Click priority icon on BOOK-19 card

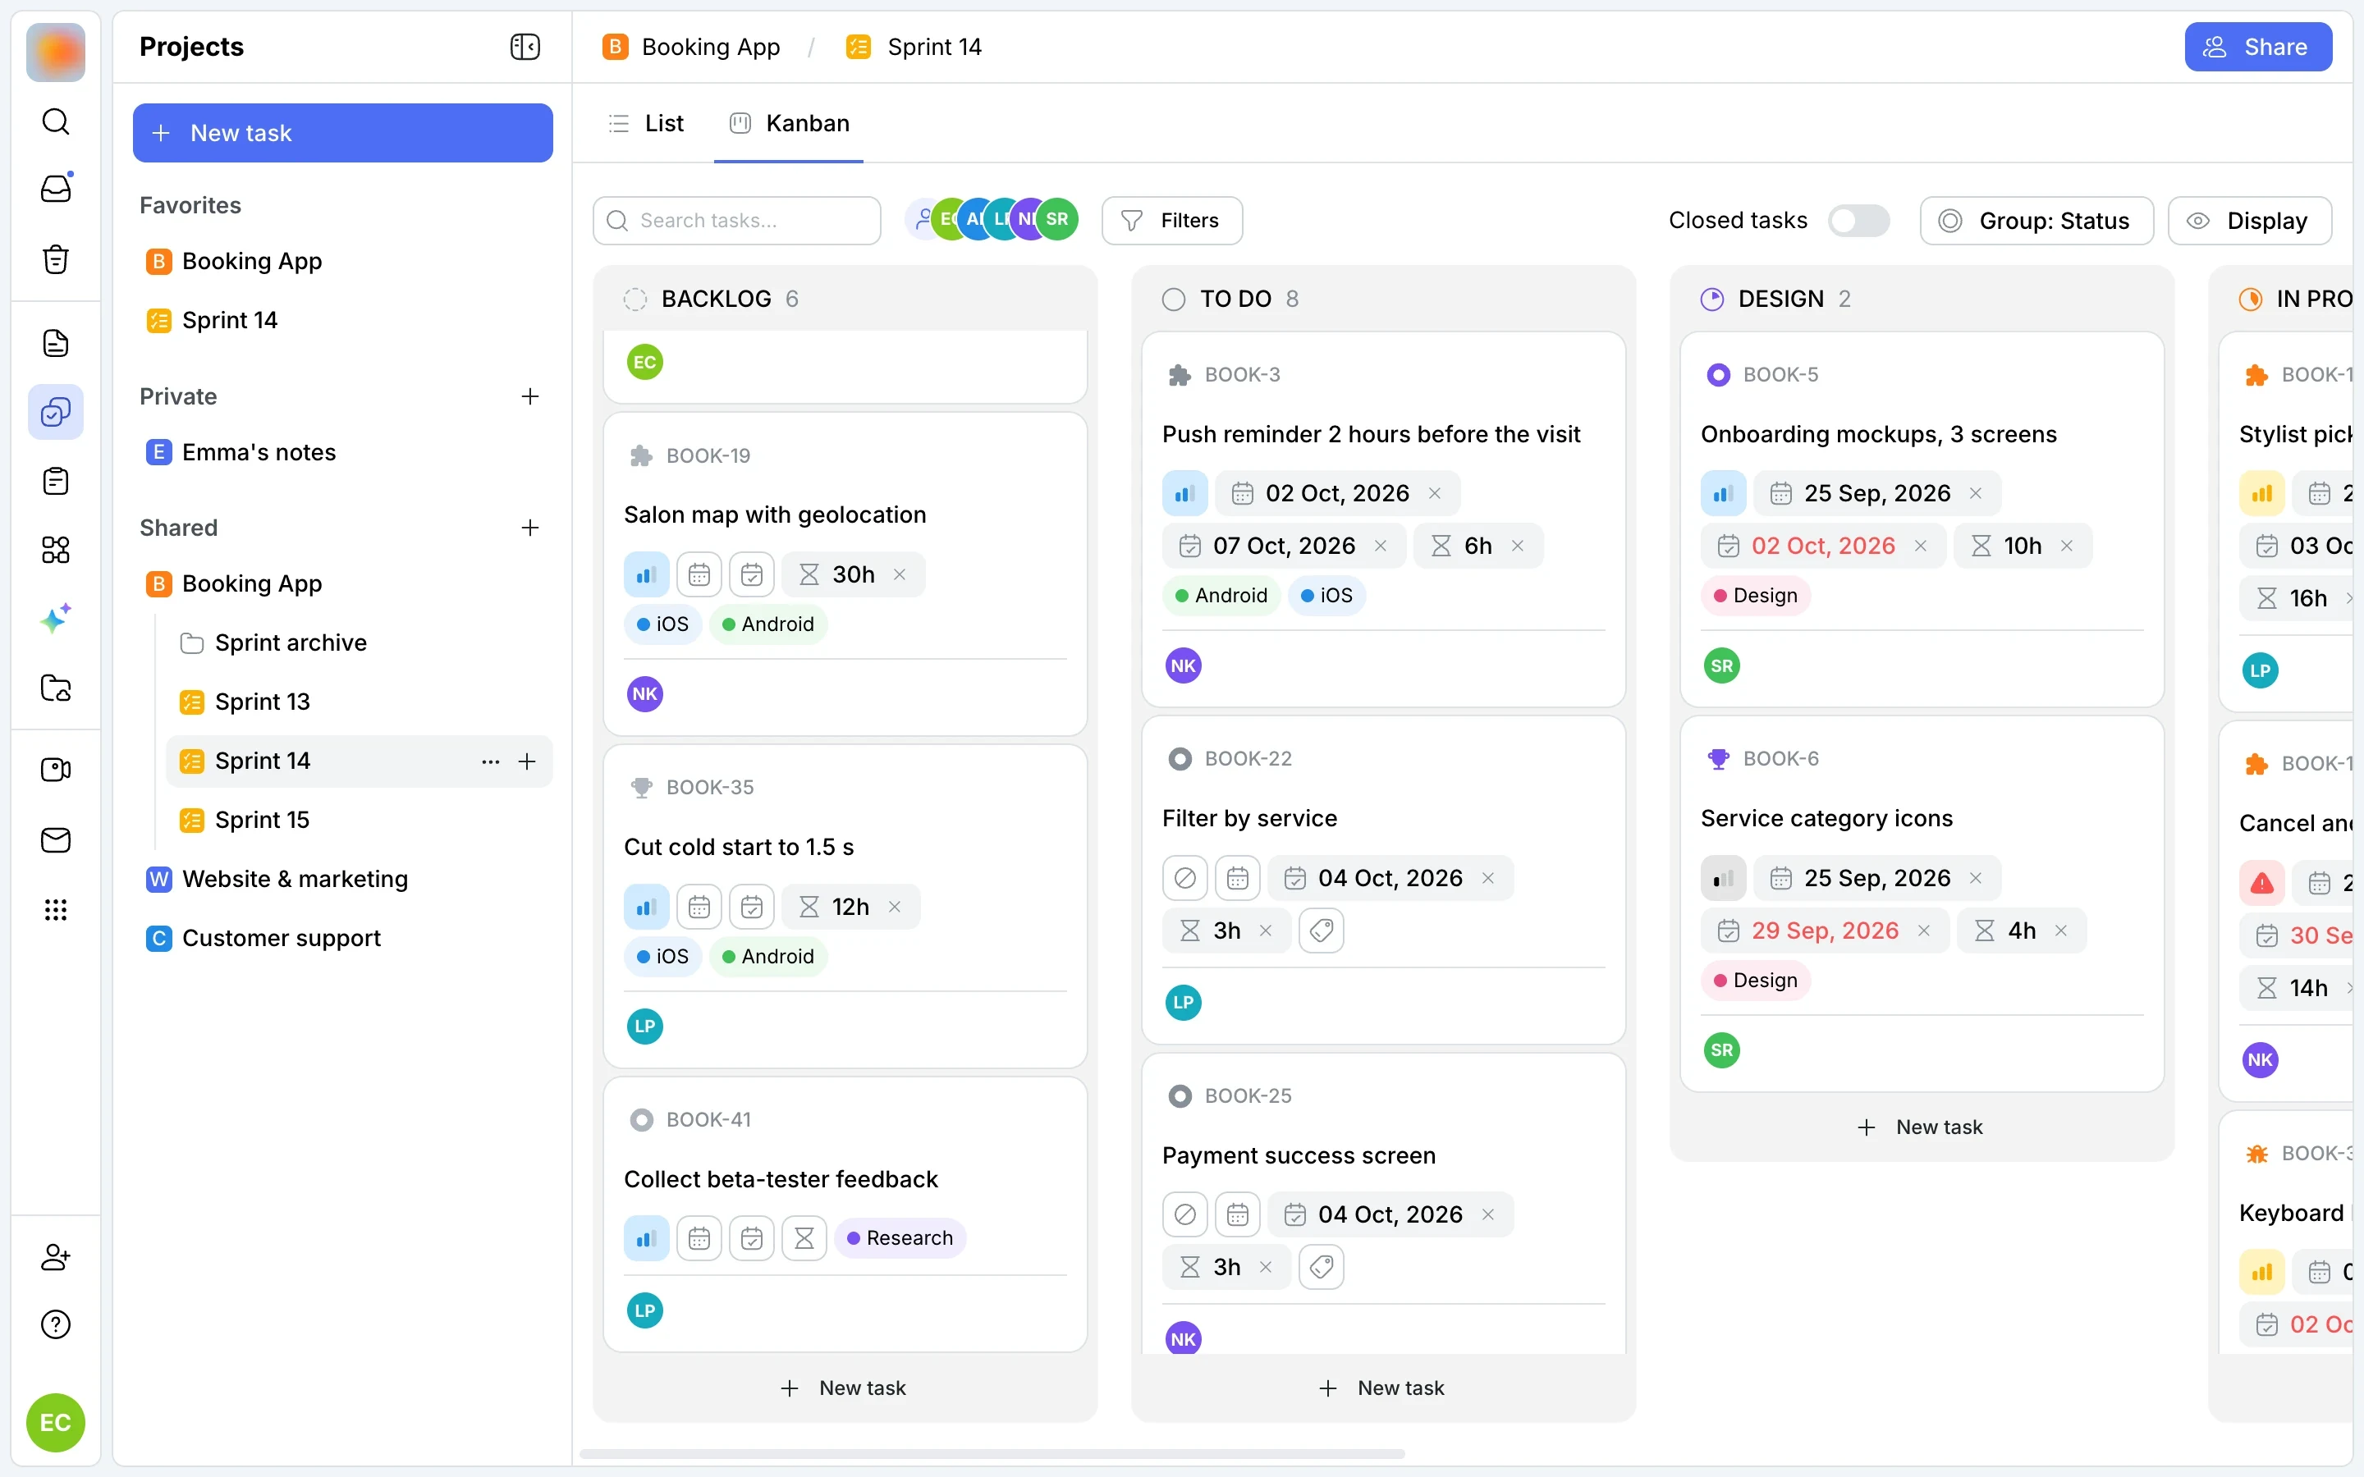pos(646,574)
